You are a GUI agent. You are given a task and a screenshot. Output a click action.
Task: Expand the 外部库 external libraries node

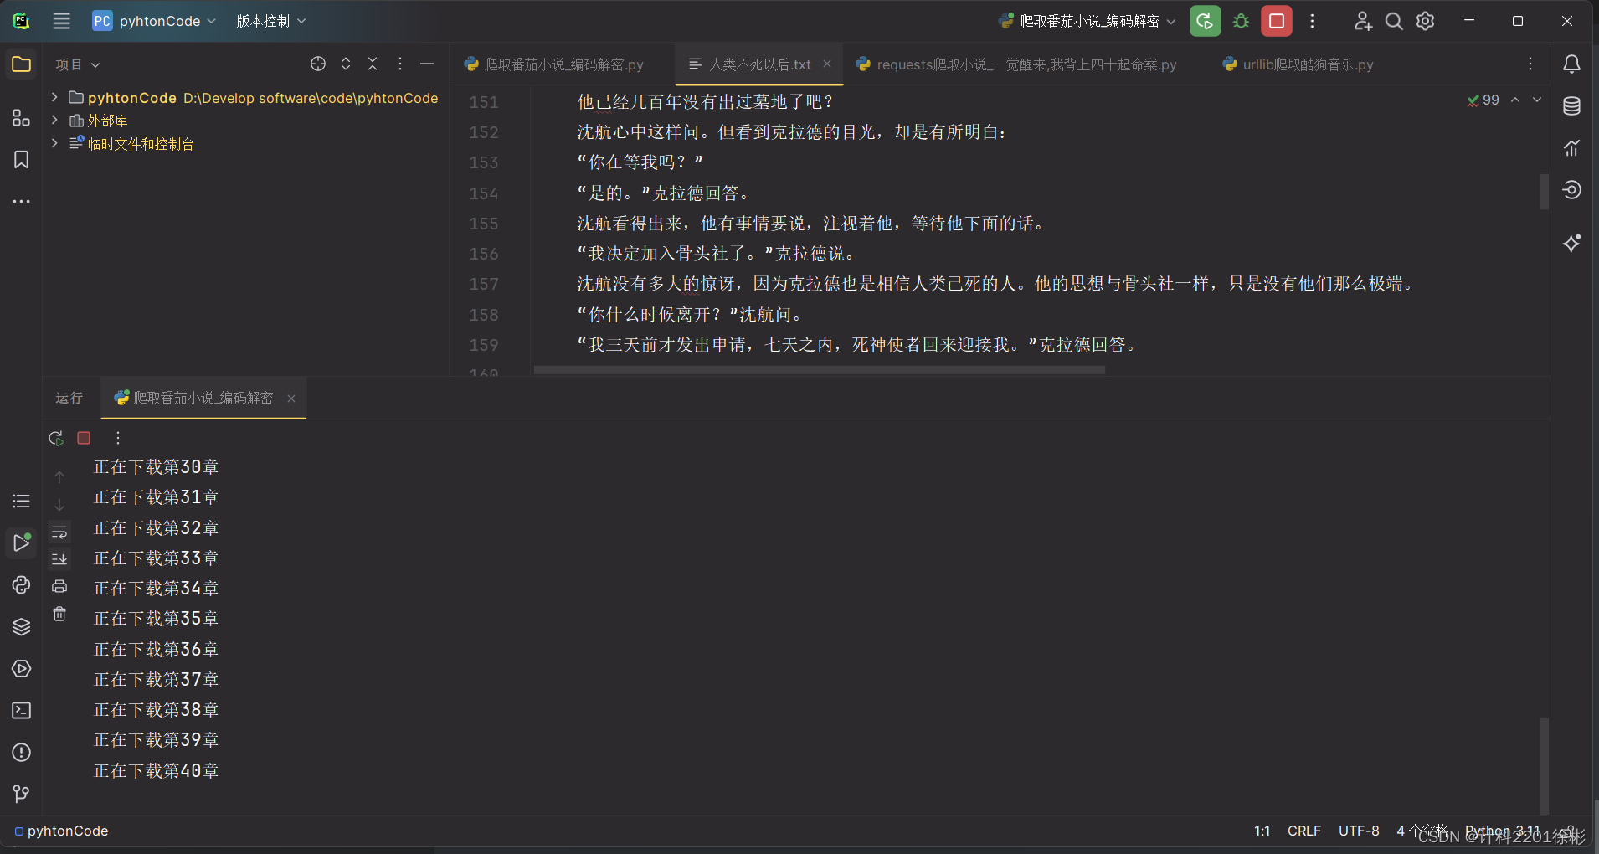(54, 121)
